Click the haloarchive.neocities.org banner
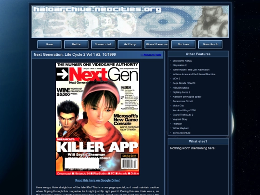 click(x=130, y=22)
